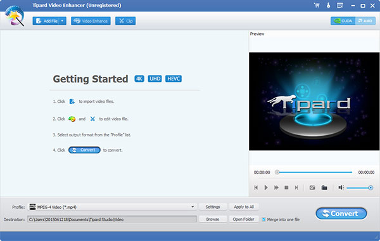Click the Tipard preview video area

(x=314, y=101)
